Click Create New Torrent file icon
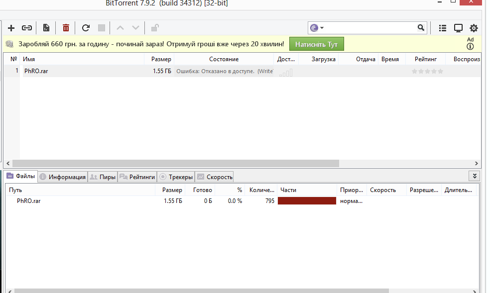Viewport: 490px width, 293px height. pos(46,28)
